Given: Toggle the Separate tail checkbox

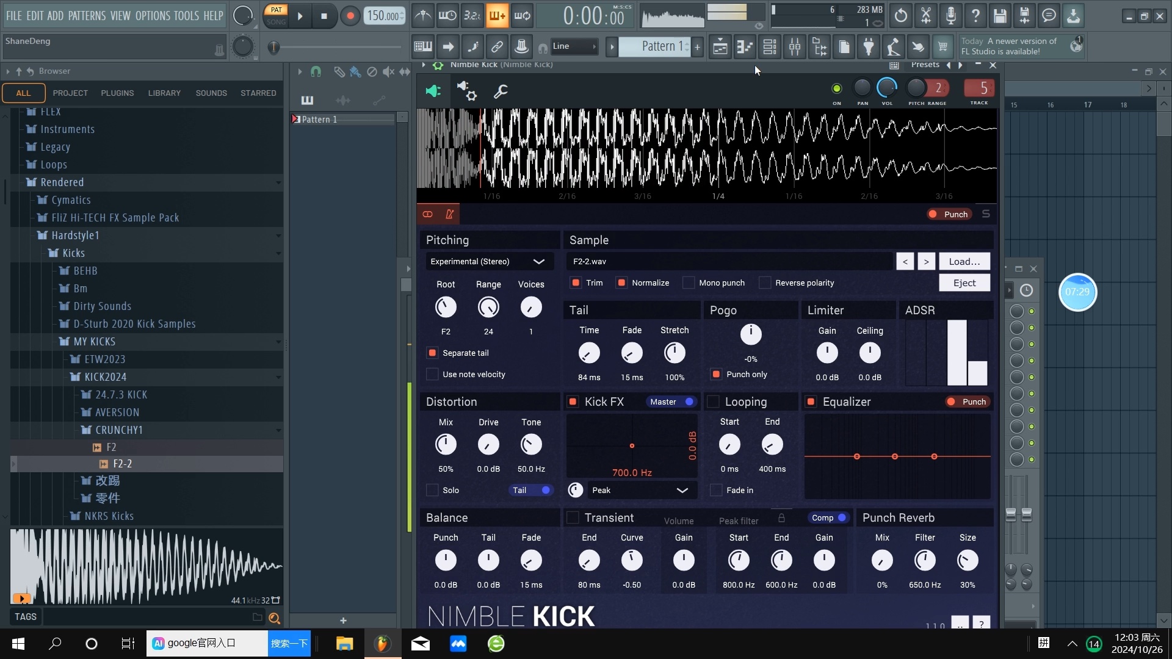Looking at the screenshot, I should point(432,353).
